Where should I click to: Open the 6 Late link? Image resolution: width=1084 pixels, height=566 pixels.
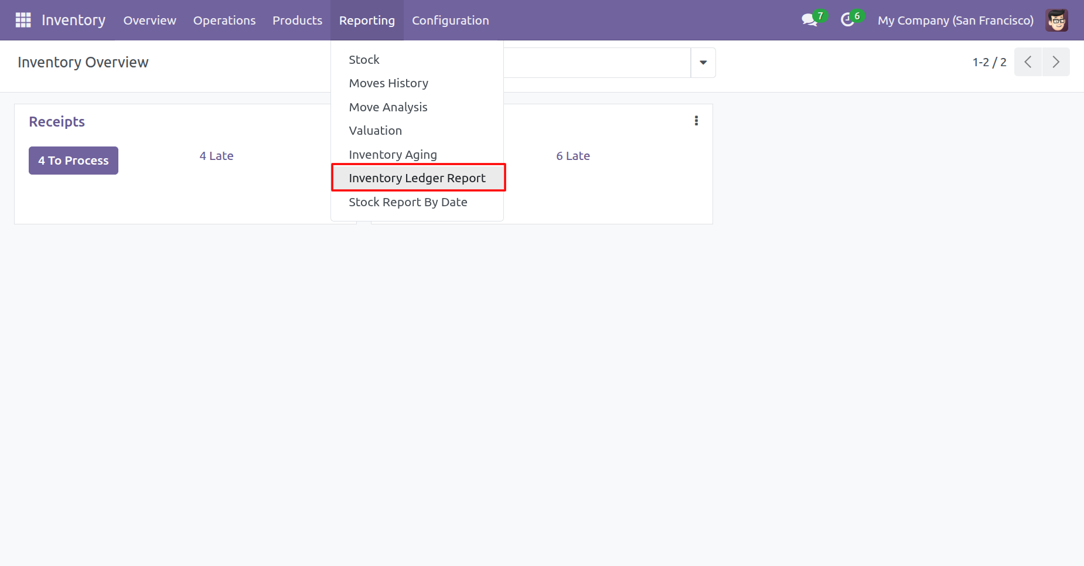(x=572, y=156)
